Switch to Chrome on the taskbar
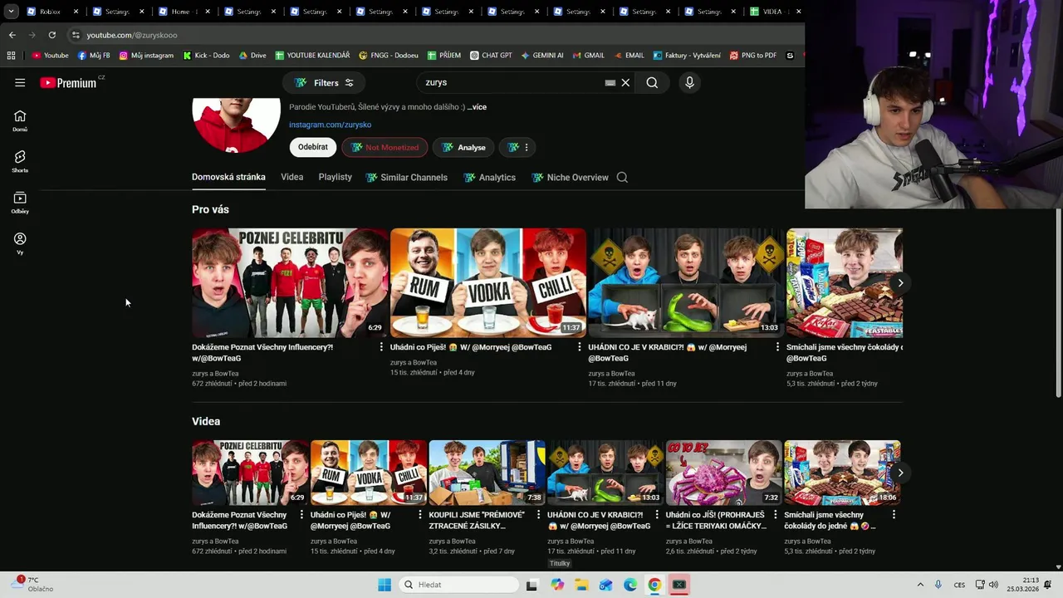Viewport: 1063px width, 598px height. (x=654, y=585)
